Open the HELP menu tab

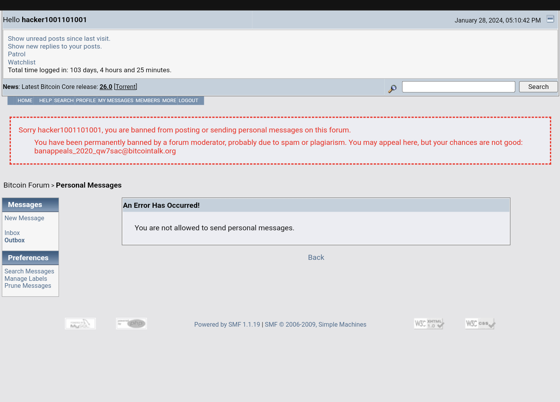[x=45, y=101]
